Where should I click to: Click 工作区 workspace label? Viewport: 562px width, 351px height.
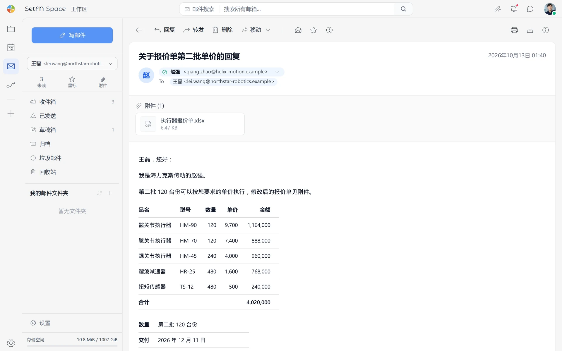(x=79, y=9)
